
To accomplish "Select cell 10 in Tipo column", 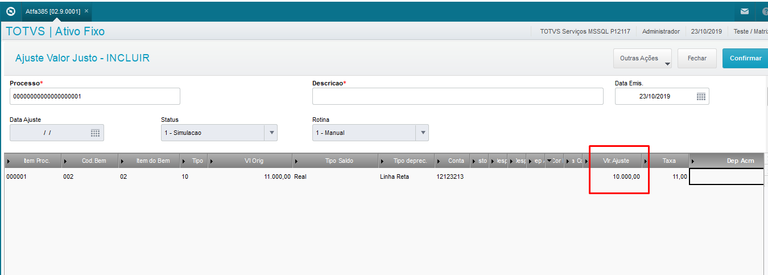I will click(x=193, y=177).
